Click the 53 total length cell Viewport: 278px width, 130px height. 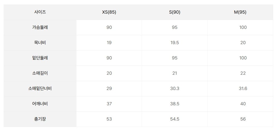pyautogui.click(x=109, y=119)
